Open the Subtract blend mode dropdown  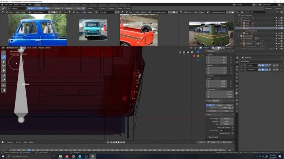coord(93,8)
